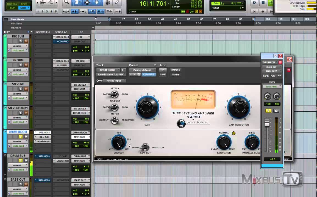Open the plugin automation enable dialog icon
This screenshot has width=317, height=197.
coord(163,70)
